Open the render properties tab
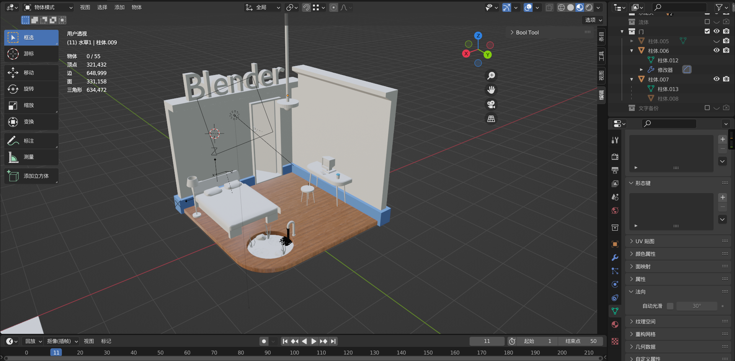 615,157
